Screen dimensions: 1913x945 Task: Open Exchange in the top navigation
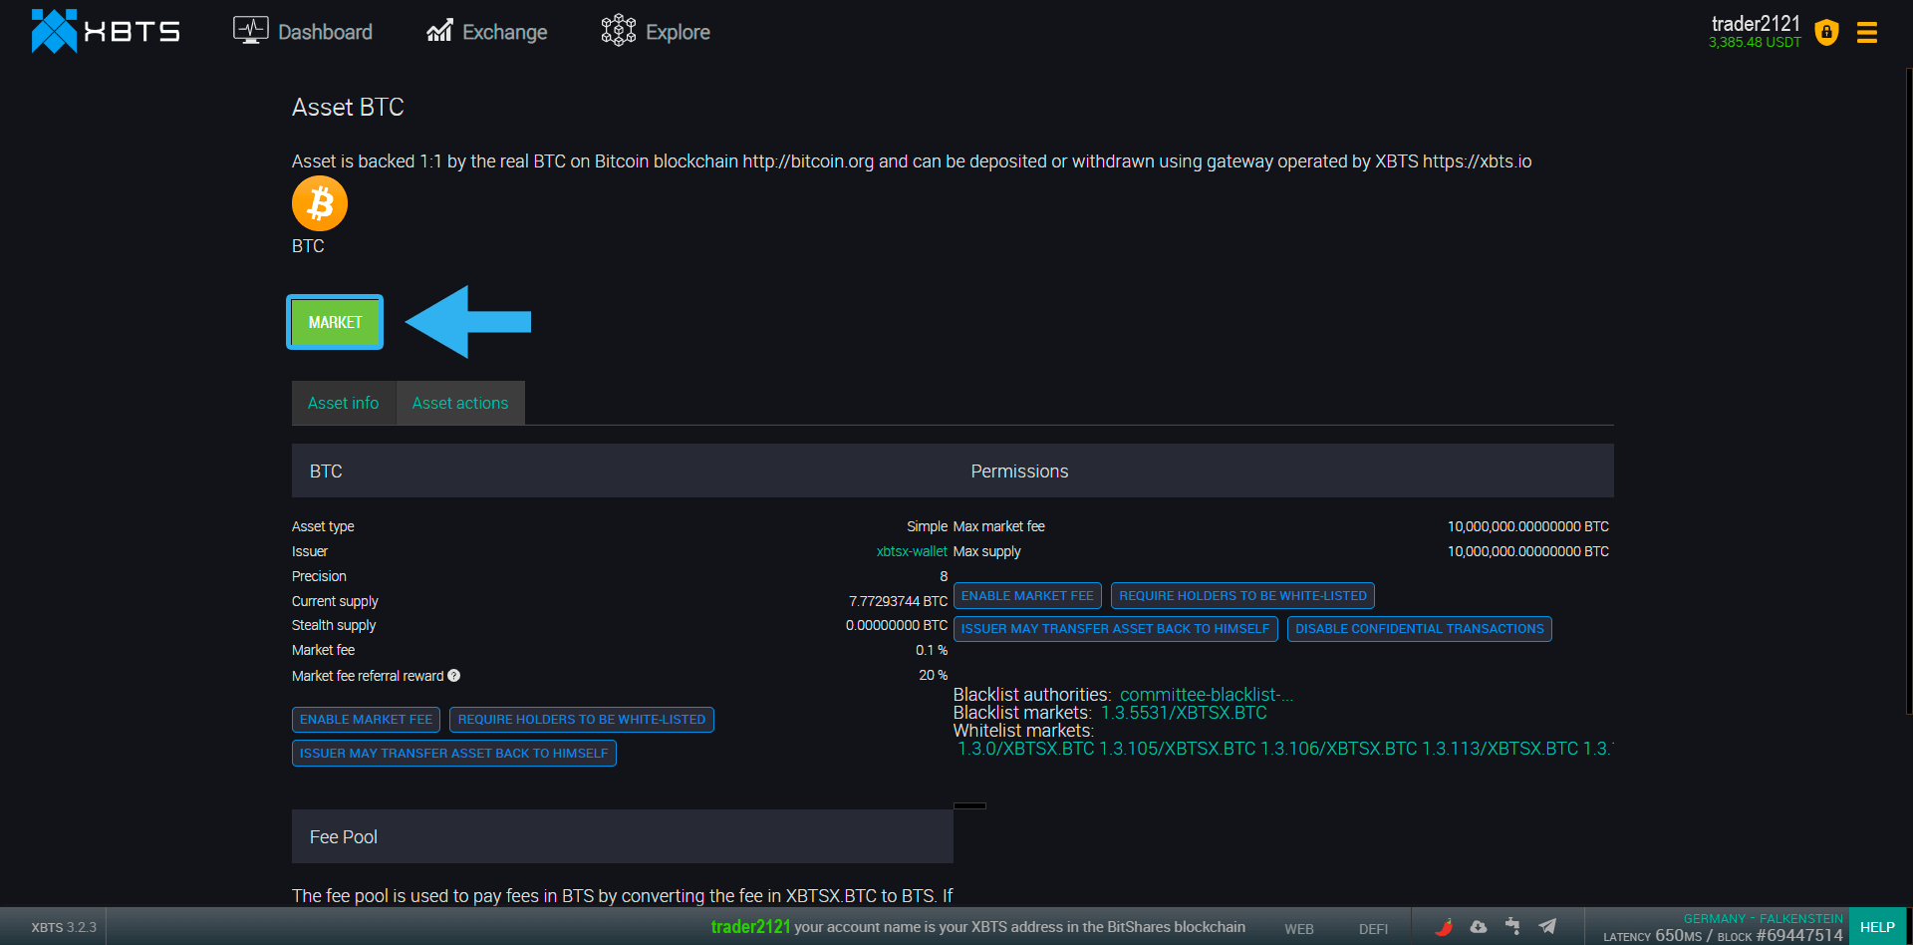click(x=487, y=32)
